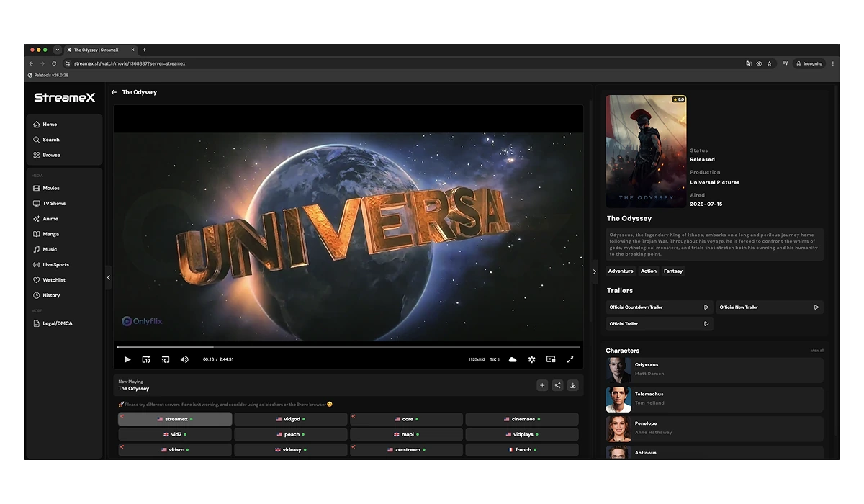Open player settings gear

tap(531, 359)
